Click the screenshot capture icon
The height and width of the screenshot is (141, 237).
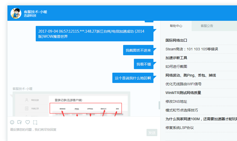[35, 122]
